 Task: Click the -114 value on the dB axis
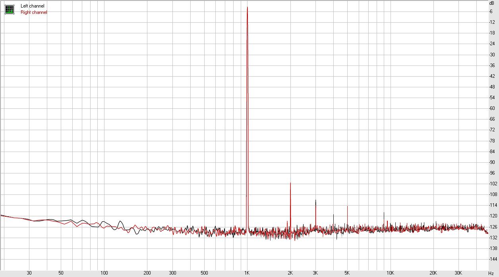493,205
